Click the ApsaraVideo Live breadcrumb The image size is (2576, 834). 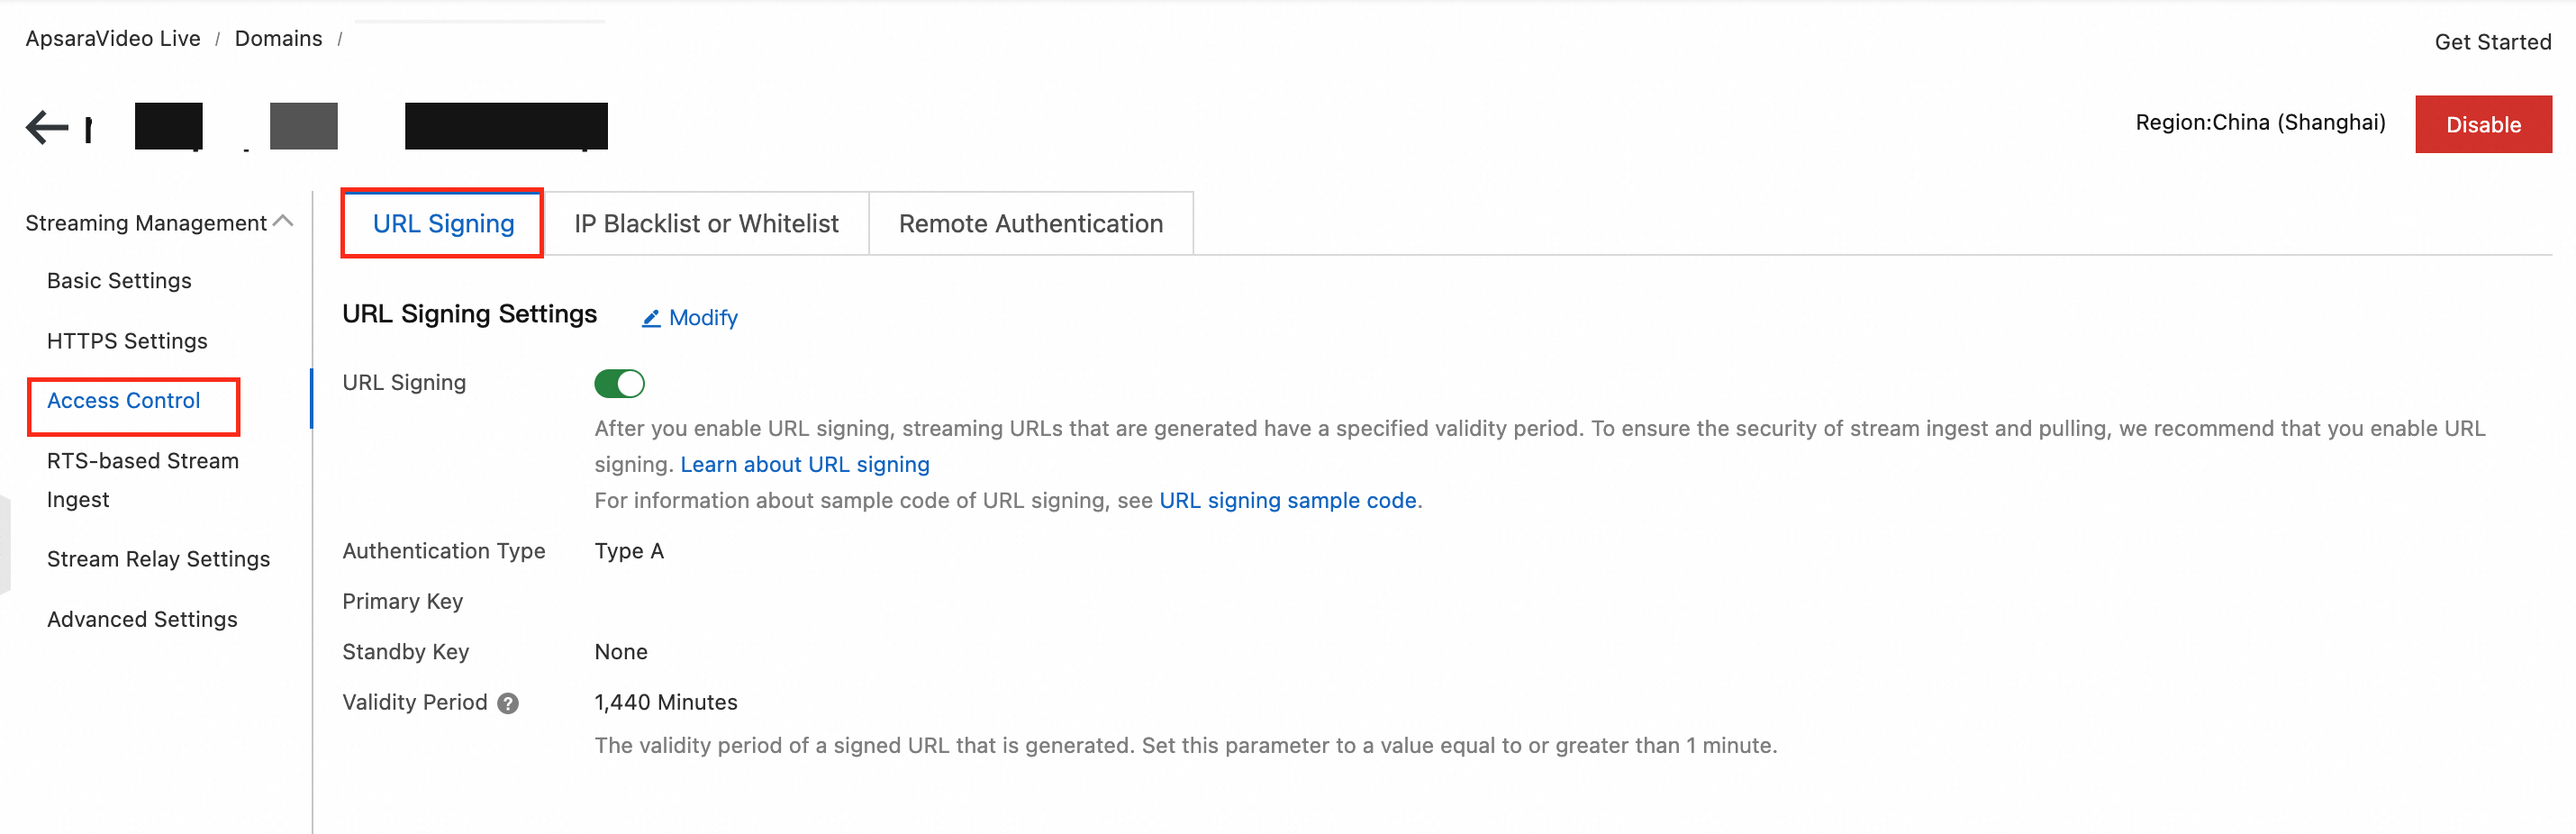coord(113,38)
